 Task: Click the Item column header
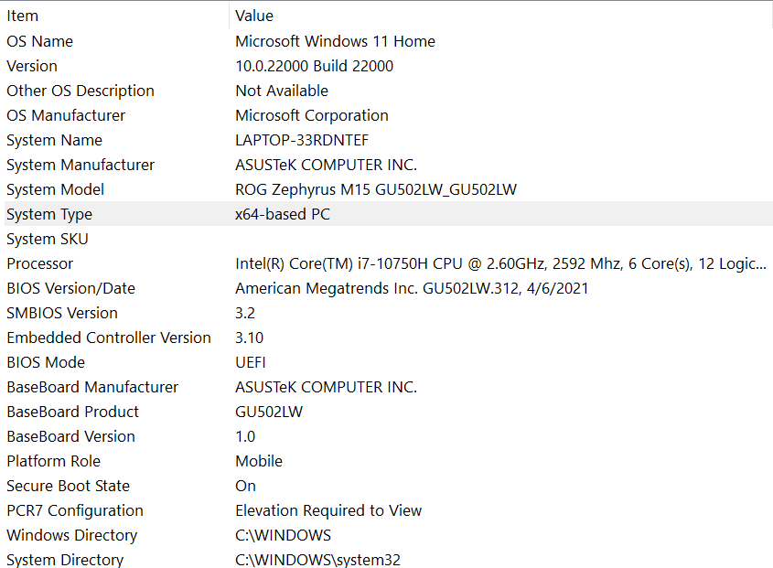click(23, 16)
